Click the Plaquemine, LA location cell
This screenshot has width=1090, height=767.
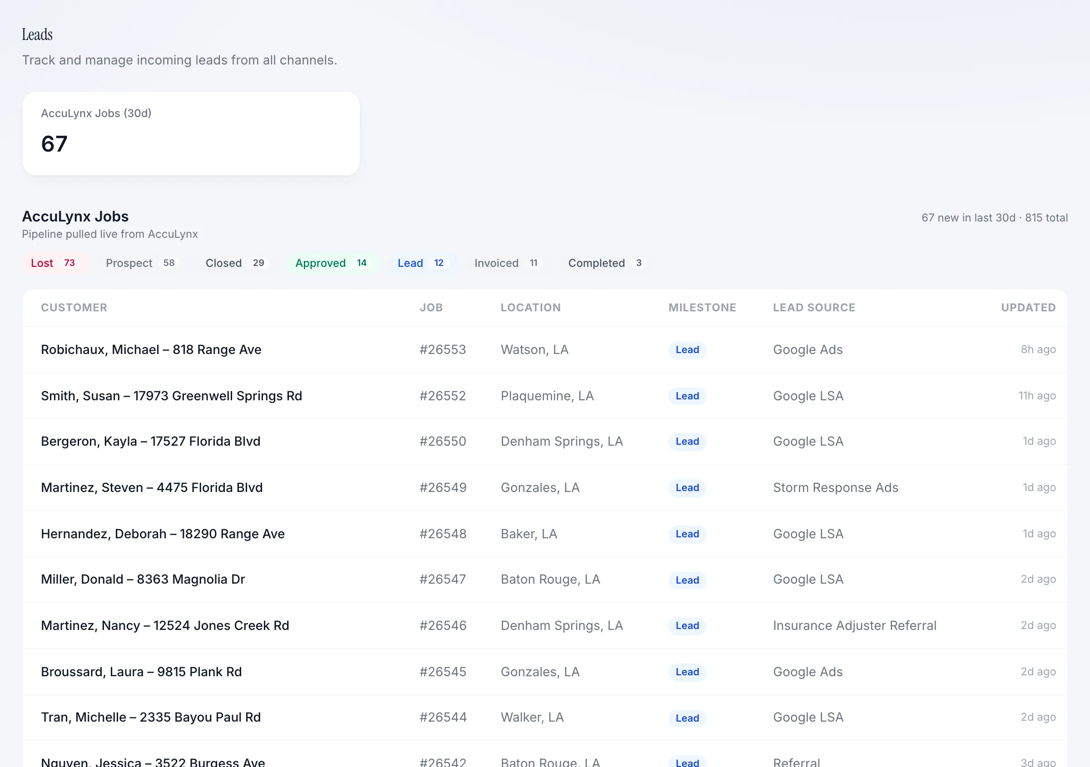[547, 396]
